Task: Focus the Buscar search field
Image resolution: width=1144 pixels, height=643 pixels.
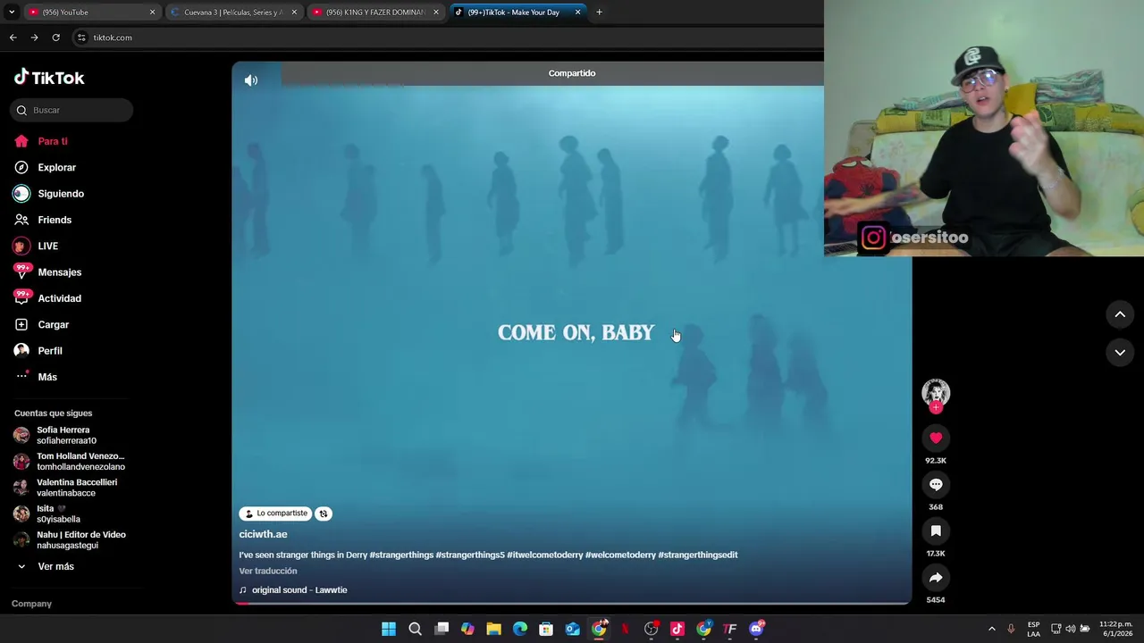Action: [x=72, y=110]
